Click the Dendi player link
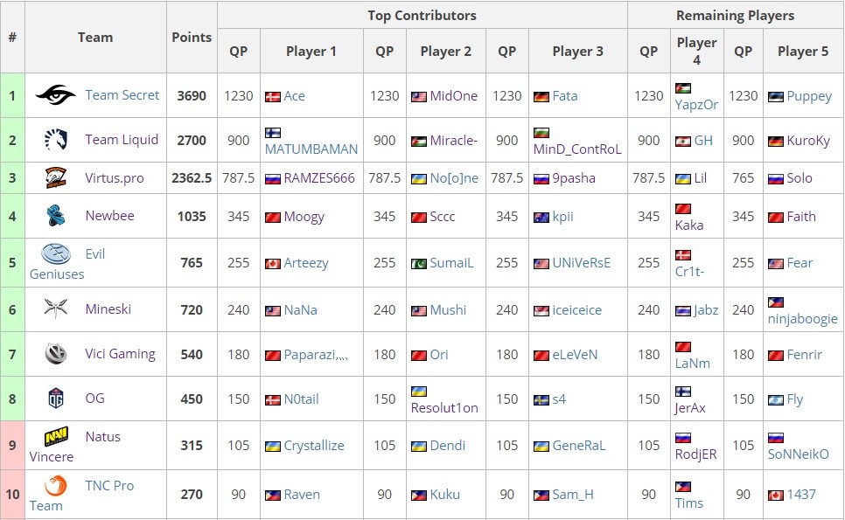Image resolution: width=845 pixels, height=520 pixels. coord(447,446)
